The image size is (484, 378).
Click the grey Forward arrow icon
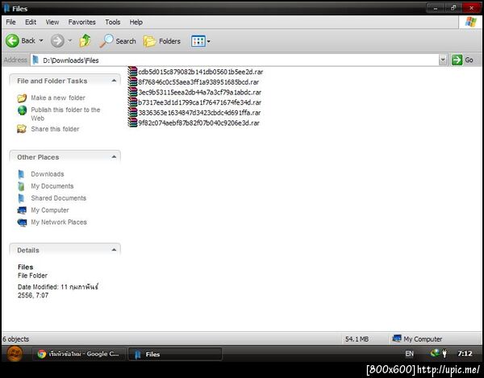click(x=57, y=40)
